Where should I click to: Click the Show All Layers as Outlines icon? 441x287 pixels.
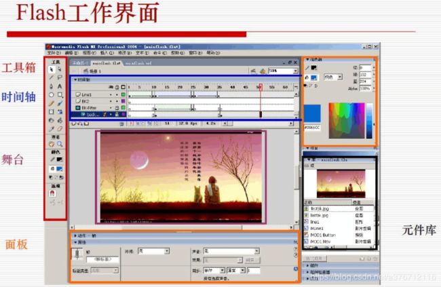click(x=123, y=88)
